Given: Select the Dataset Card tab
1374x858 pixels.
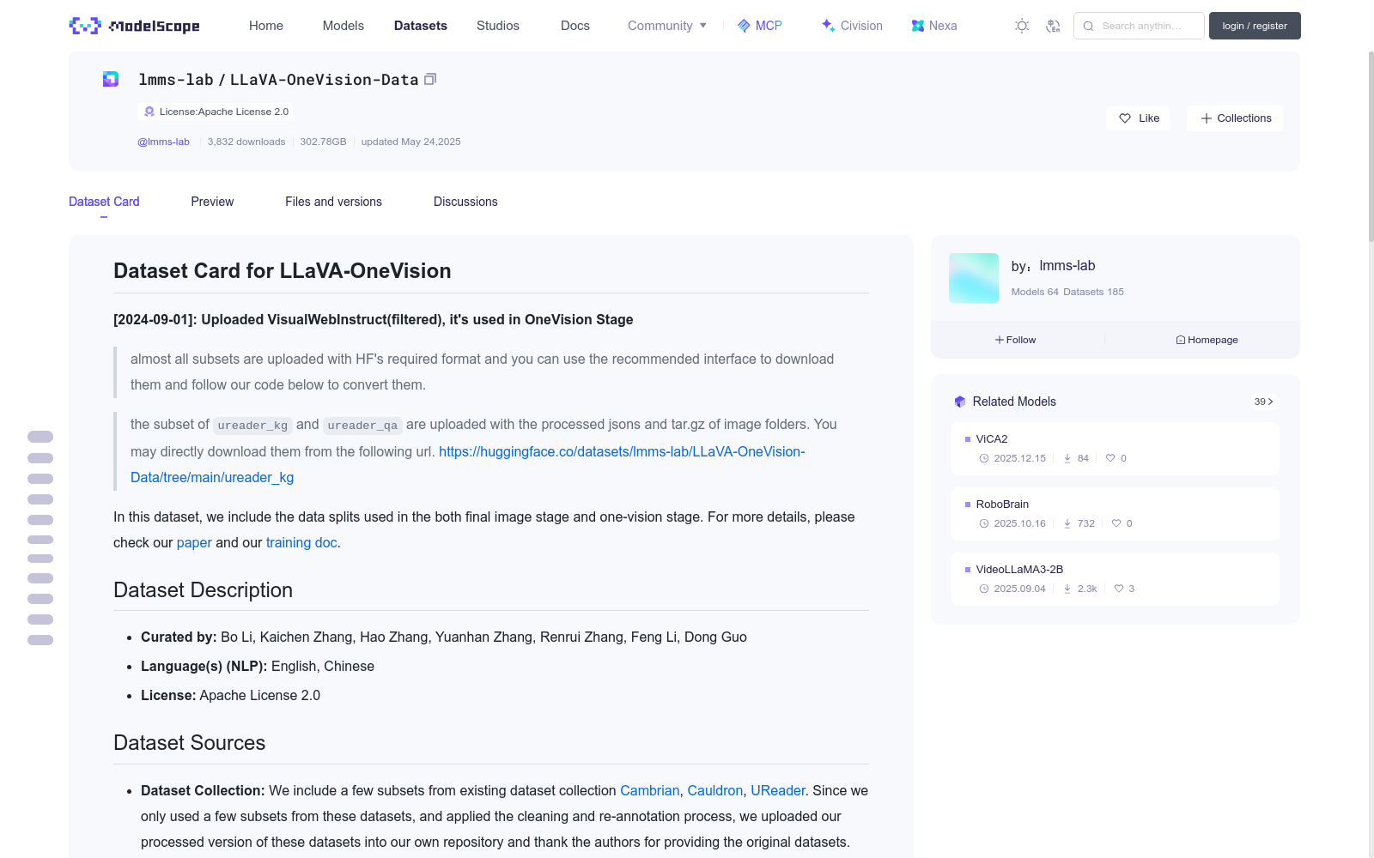Looking at the screenshot, I should tap(104, 202).
